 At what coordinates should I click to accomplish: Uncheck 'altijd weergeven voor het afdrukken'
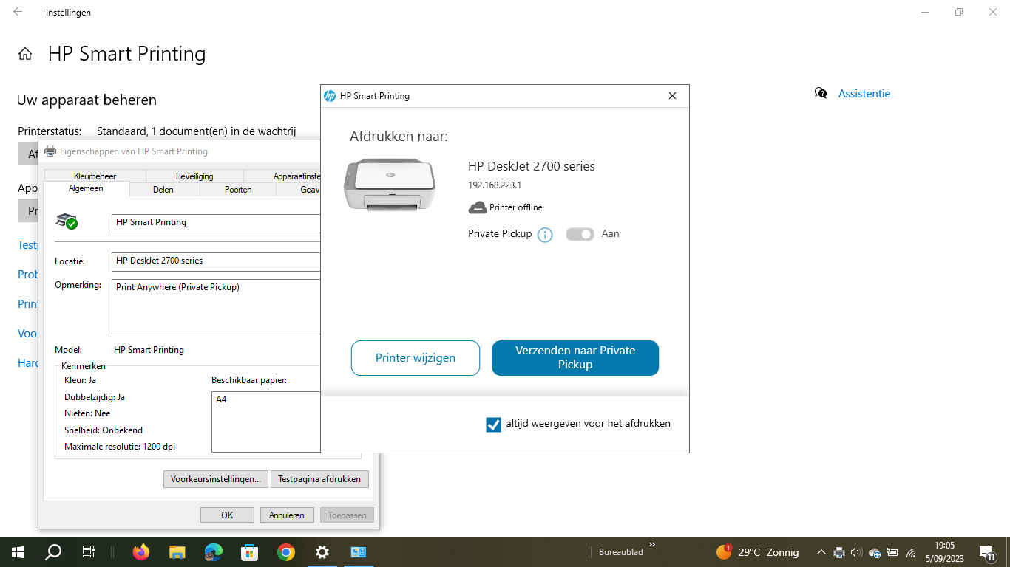[493, 425]
